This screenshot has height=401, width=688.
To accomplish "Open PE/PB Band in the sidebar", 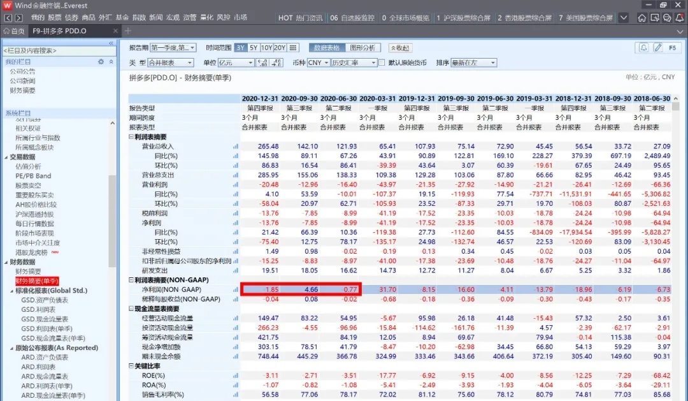I will [x=33, y=176].
